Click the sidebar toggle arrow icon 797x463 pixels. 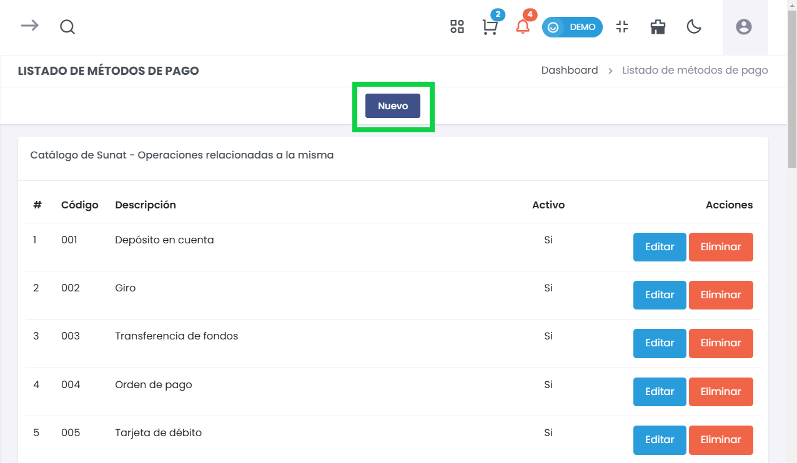(x=29, y=27)
